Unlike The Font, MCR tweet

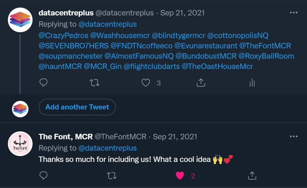[180, 176]
